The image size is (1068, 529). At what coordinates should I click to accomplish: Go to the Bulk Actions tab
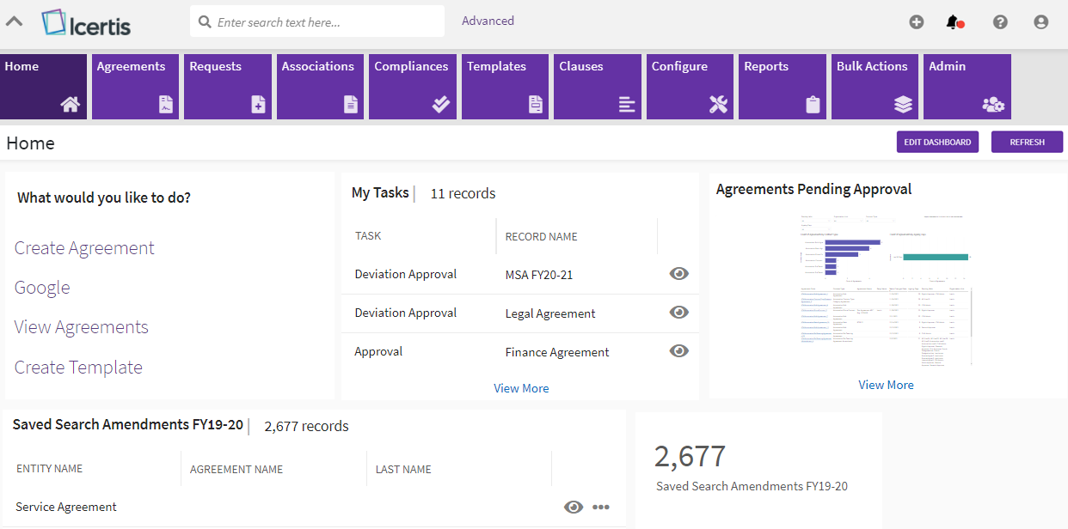[874, 86]
